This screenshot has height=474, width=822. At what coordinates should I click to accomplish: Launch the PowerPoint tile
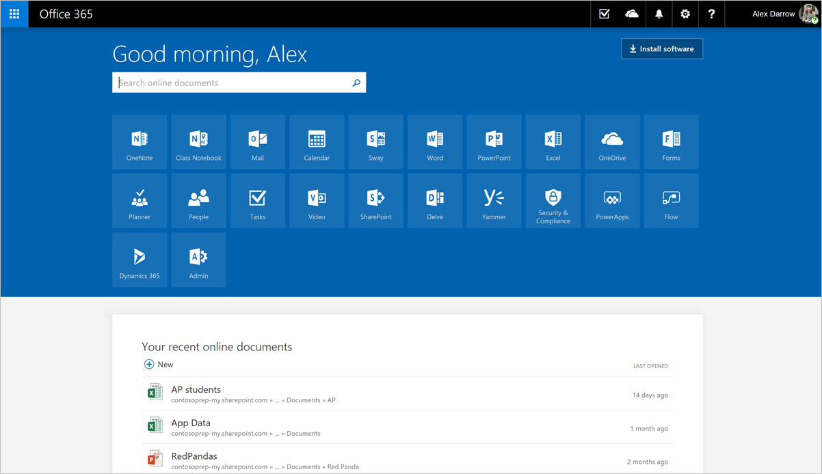[x=494, y=142]
